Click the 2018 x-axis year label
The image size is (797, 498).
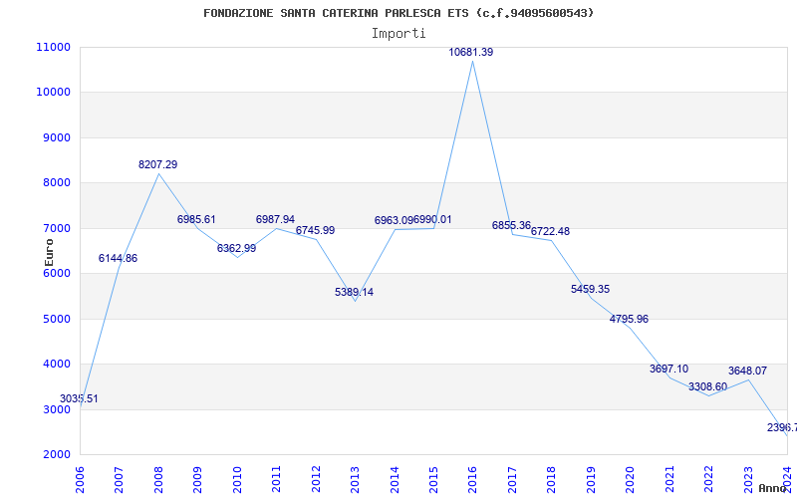[x=551, y=480]
